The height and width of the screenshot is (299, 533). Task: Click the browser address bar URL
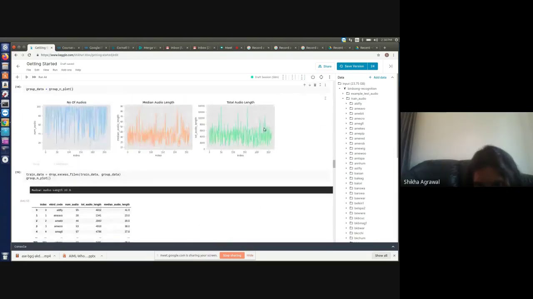point(80,55)
